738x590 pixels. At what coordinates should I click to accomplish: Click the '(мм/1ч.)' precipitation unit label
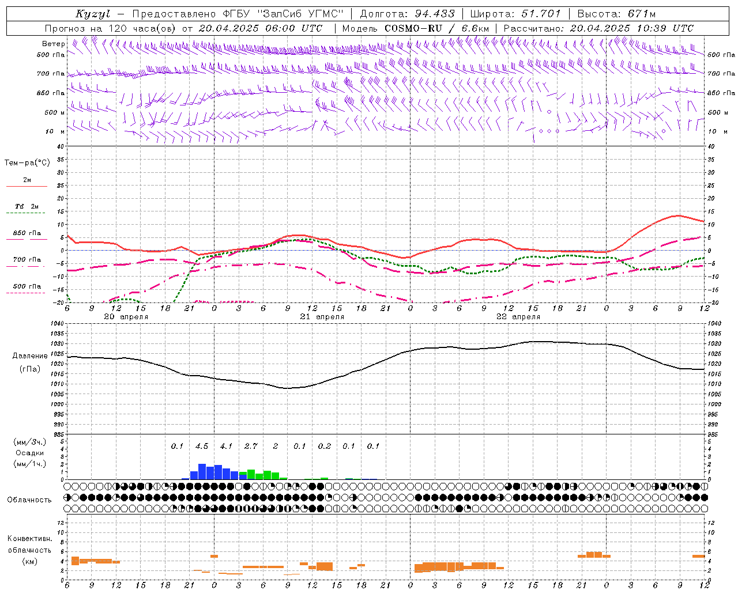pyautogui.click(x=30, y=463)
